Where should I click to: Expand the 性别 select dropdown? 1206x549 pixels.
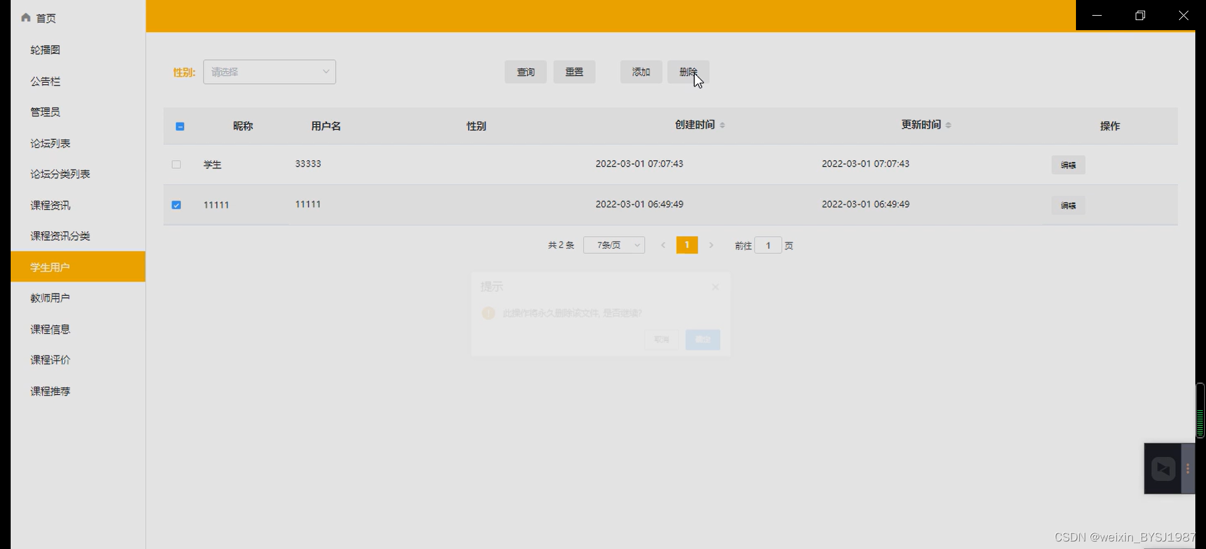[x=269, y=72]
